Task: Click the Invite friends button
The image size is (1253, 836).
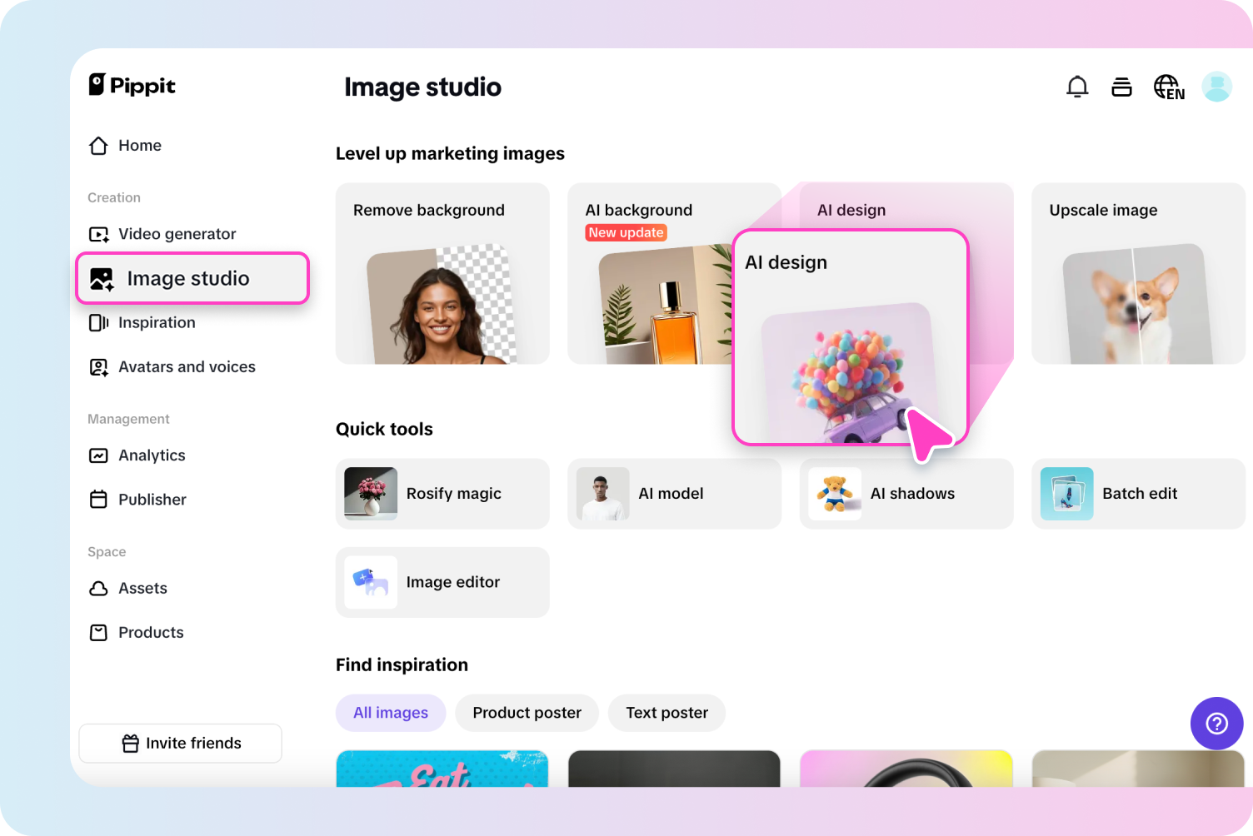Action: [x=180, y=743]
